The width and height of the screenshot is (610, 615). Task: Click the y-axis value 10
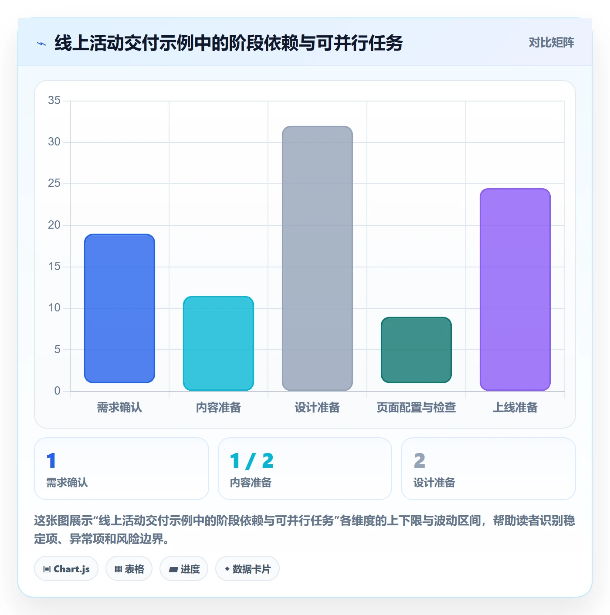54,308
